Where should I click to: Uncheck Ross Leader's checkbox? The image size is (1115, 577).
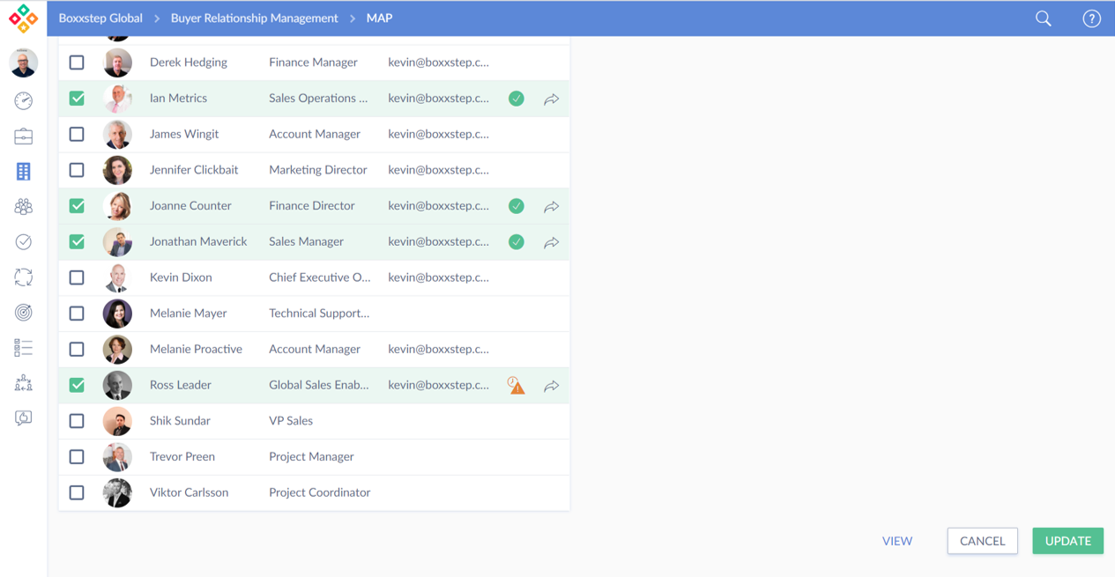78,385
